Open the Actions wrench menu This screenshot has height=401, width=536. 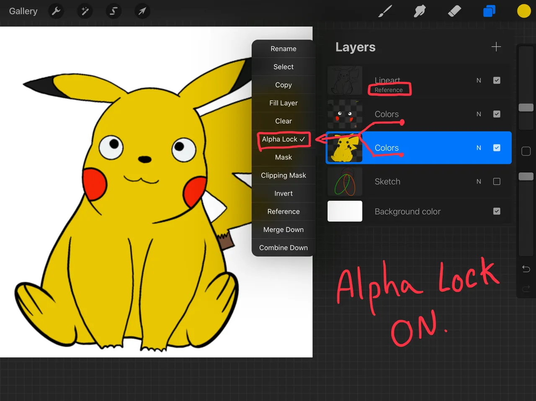[x=56, y=11]
